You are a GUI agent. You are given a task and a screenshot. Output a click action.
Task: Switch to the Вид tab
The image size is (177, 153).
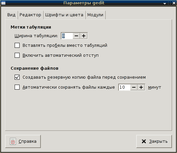click(11, 15)
